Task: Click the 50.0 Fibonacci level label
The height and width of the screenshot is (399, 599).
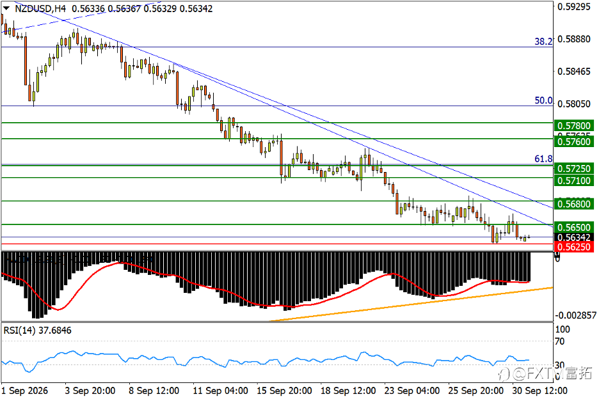Action: click(x=543, y=100)
